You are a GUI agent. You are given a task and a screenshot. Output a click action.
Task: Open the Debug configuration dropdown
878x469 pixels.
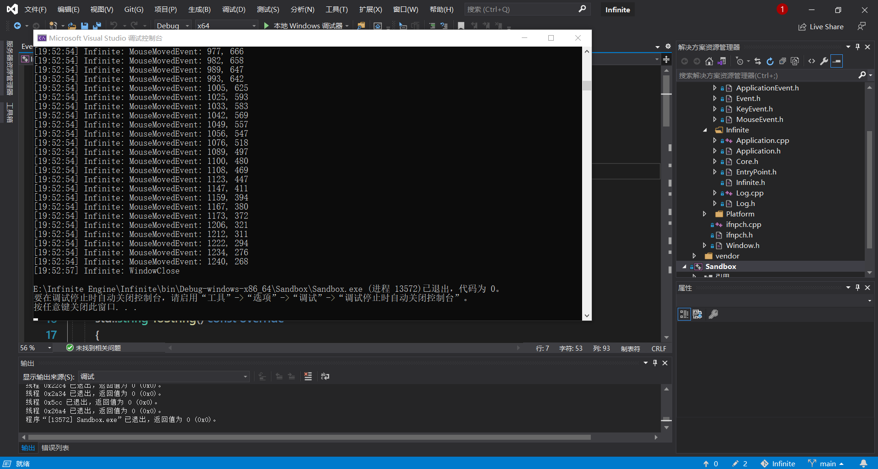pos(173,26)
